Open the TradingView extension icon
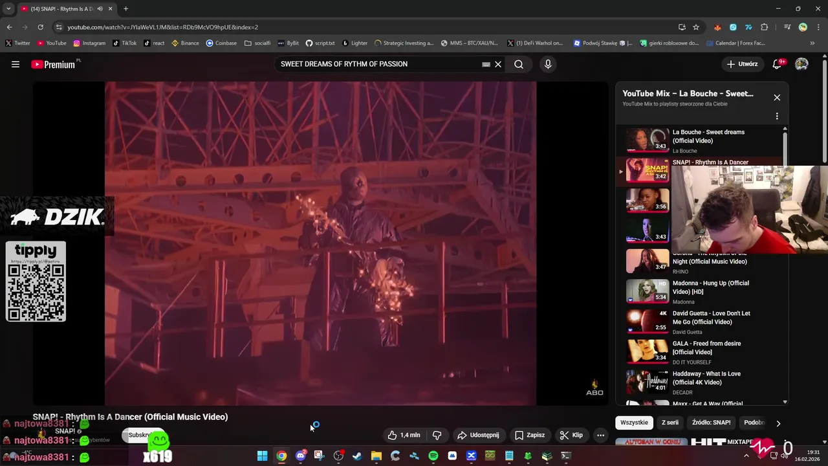This screenshot has height=466, width=828. click(748, 27)
